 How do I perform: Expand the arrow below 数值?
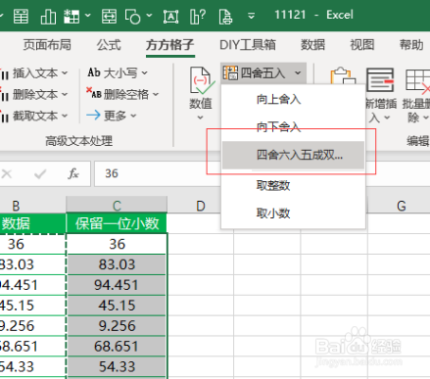[x=201, y=118]
